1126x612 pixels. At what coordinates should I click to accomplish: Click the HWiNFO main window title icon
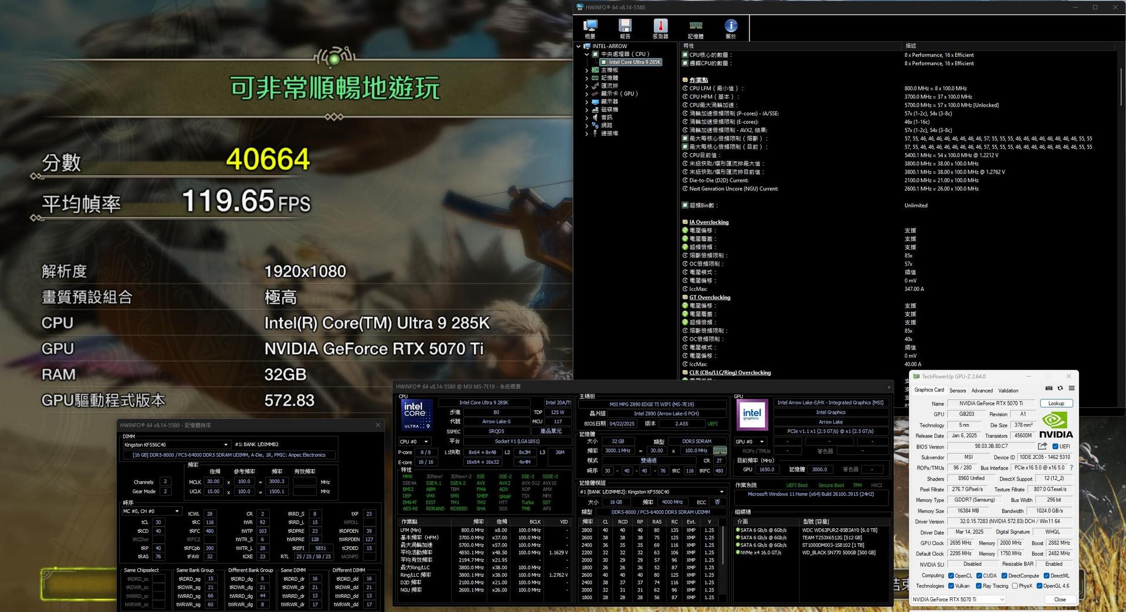coord(580,7)
